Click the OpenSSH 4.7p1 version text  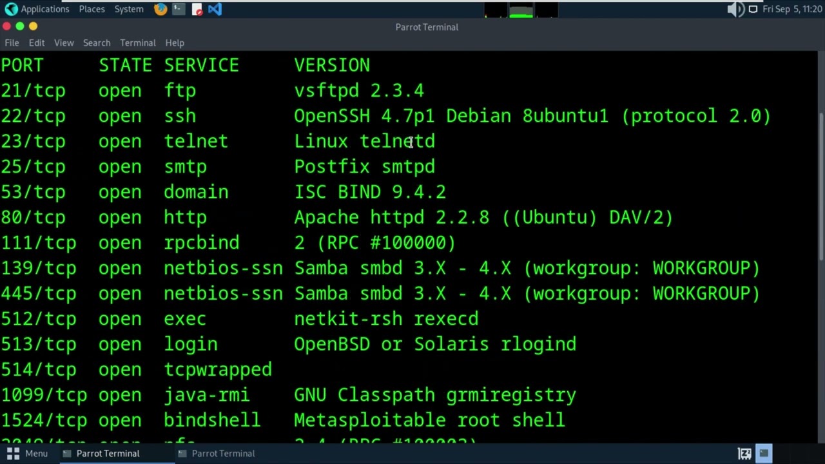(364, 116)
